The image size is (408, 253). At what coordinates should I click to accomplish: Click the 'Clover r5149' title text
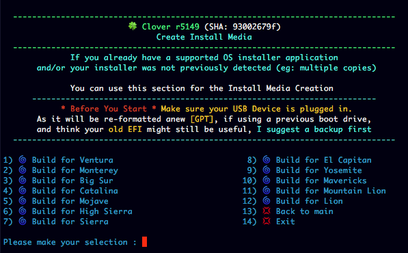[x=171, y=27]
